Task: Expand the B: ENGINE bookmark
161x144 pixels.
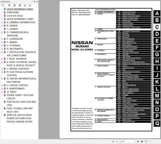Action: [x=2, y=26]
